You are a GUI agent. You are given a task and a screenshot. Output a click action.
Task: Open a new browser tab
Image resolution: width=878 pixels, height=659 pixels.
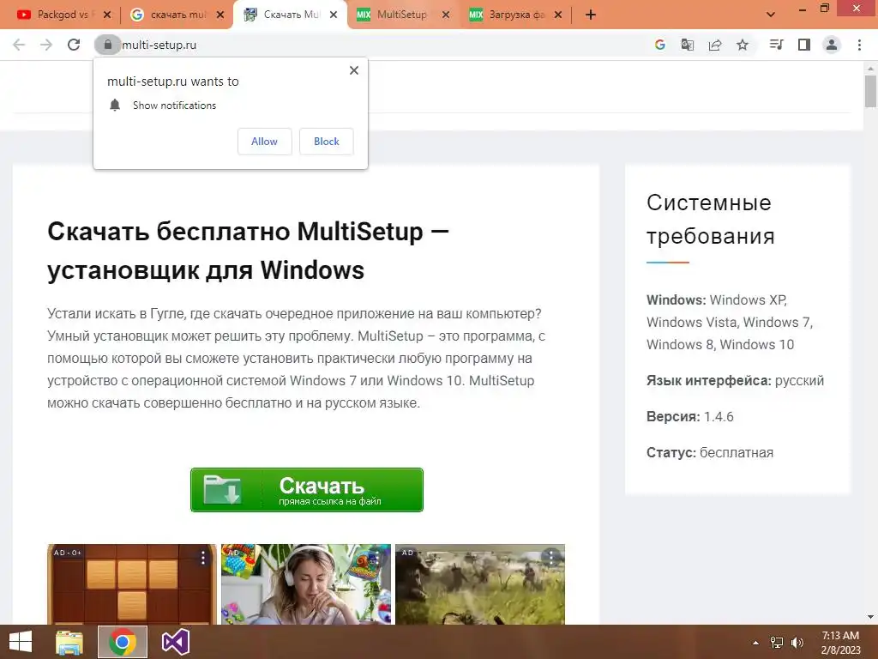pos(591,15)
